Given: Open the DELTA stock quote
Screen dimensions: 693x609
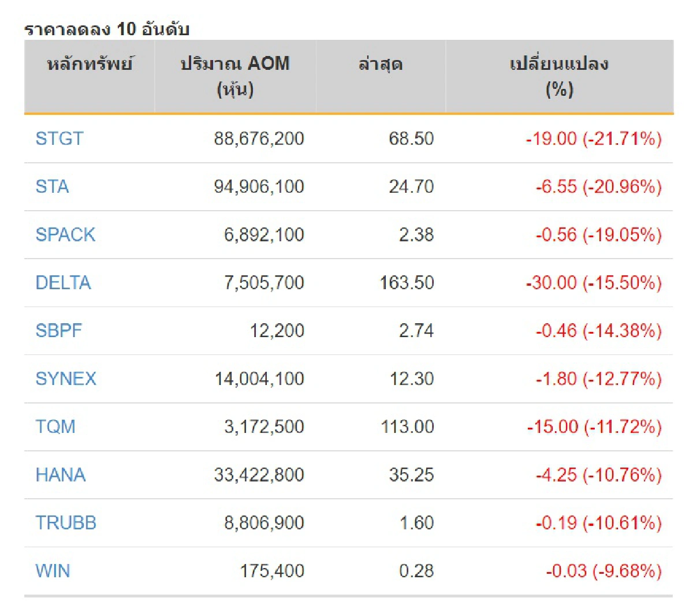Looking at the screenshot, I should (63, 283).
